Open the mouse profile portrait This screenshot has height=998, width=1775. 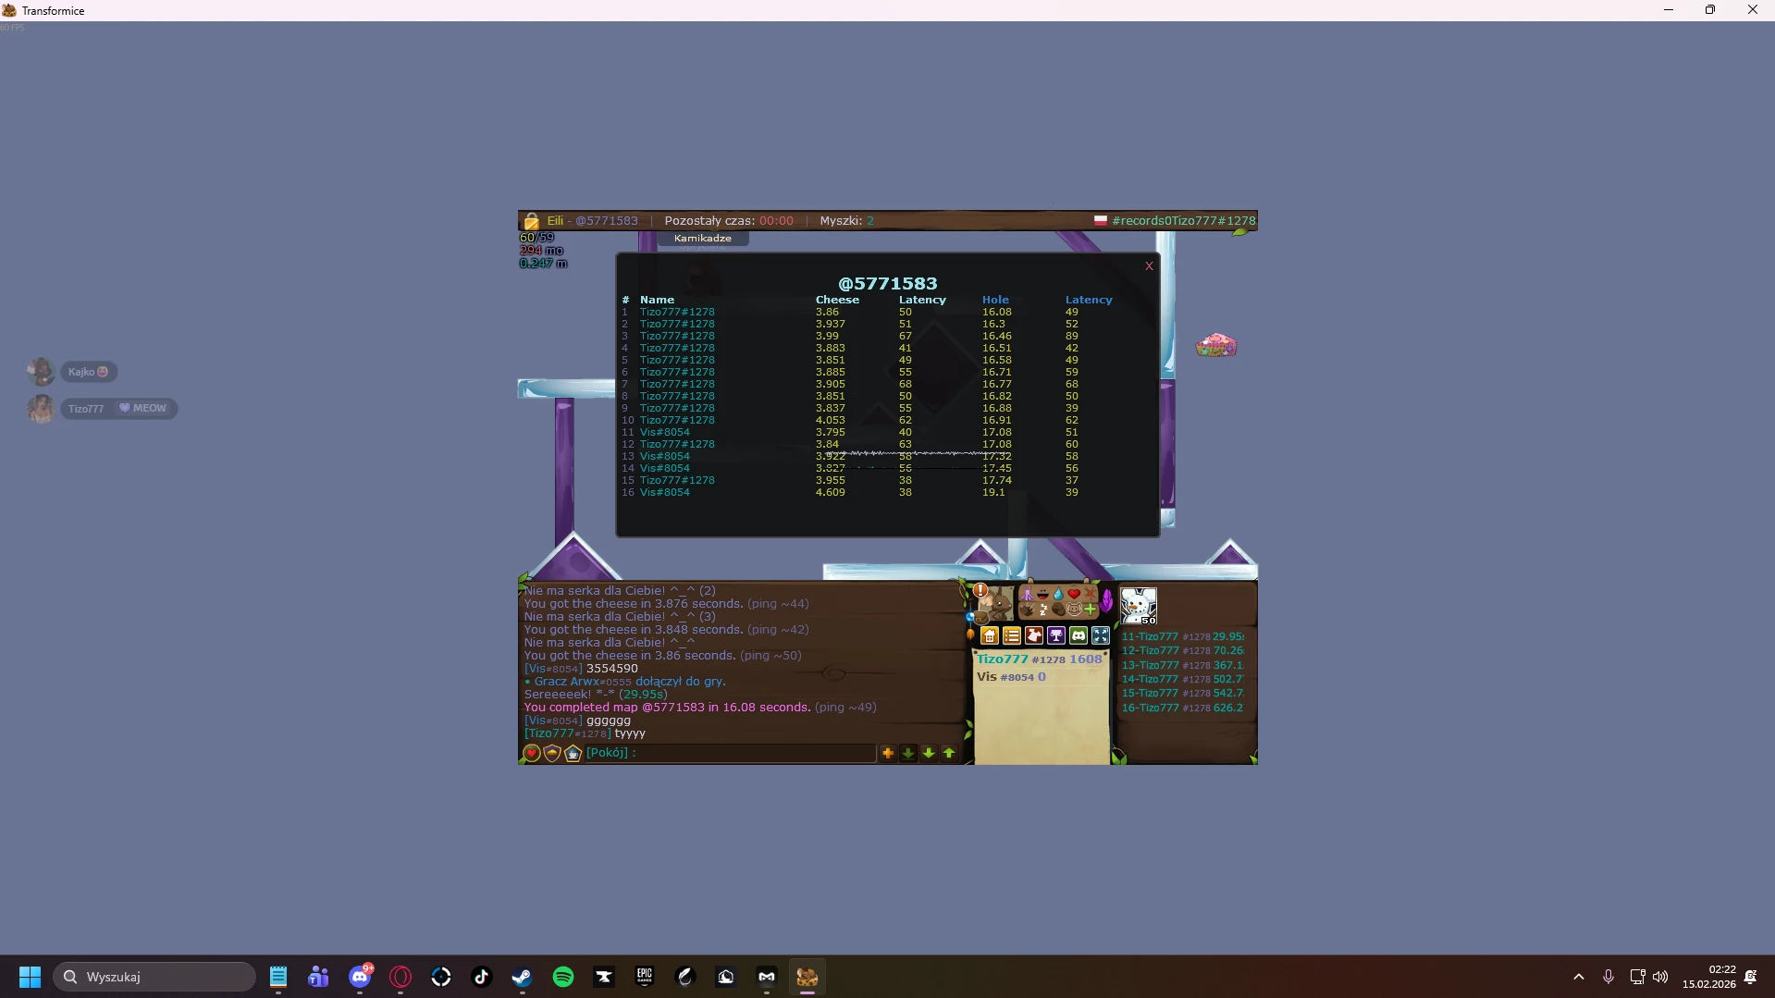pyautogui.click(x=997, y=603)
